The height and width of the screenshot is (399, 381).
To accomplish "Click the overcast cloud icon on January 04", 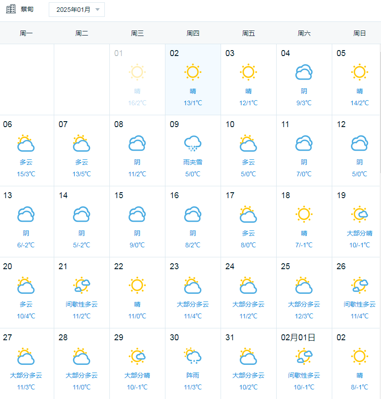I will point(304,72).
